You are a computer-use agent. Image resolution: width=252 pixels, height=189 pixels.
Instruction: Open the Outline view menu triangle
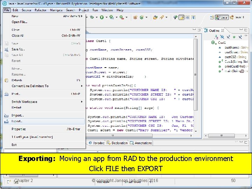coord(246,36)
